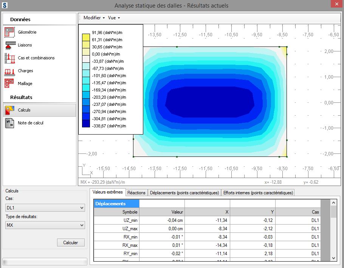Open Efforts internes (points caractéristiques) tab
The height and width of the screenshot is (268, 344).
coord(258,193)
